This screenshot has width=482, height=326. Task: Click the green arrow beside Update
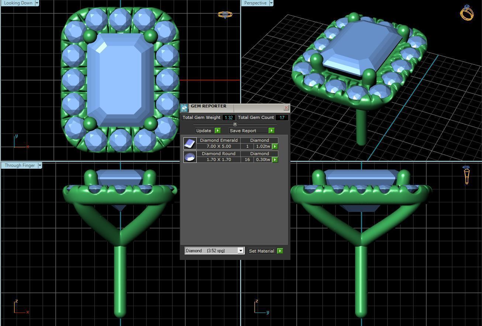(218, 131)
